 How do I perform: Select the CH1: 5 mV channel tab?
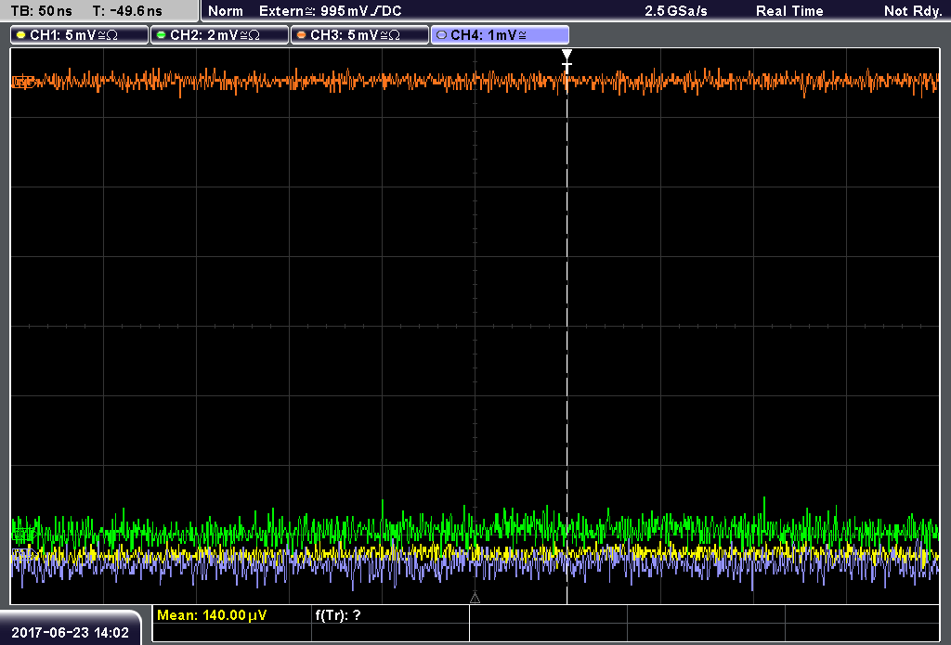tap(80, 35)
